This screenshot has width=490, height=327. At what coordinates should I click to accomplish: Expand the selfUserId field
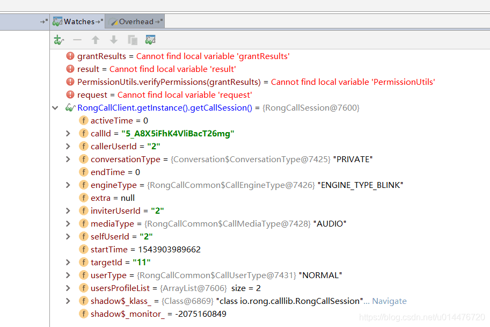tap(68, 237)
